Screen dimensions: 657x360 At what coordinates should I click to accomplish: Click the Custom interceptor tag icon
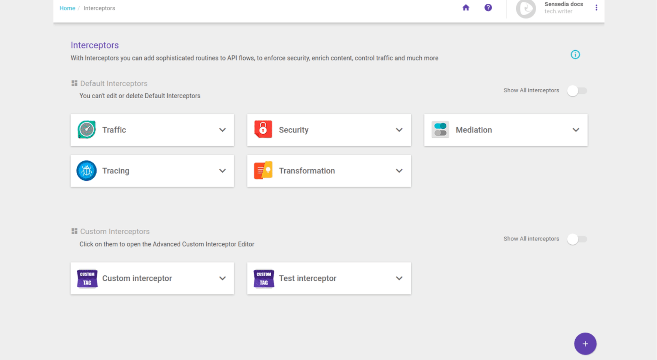(87, 278)
